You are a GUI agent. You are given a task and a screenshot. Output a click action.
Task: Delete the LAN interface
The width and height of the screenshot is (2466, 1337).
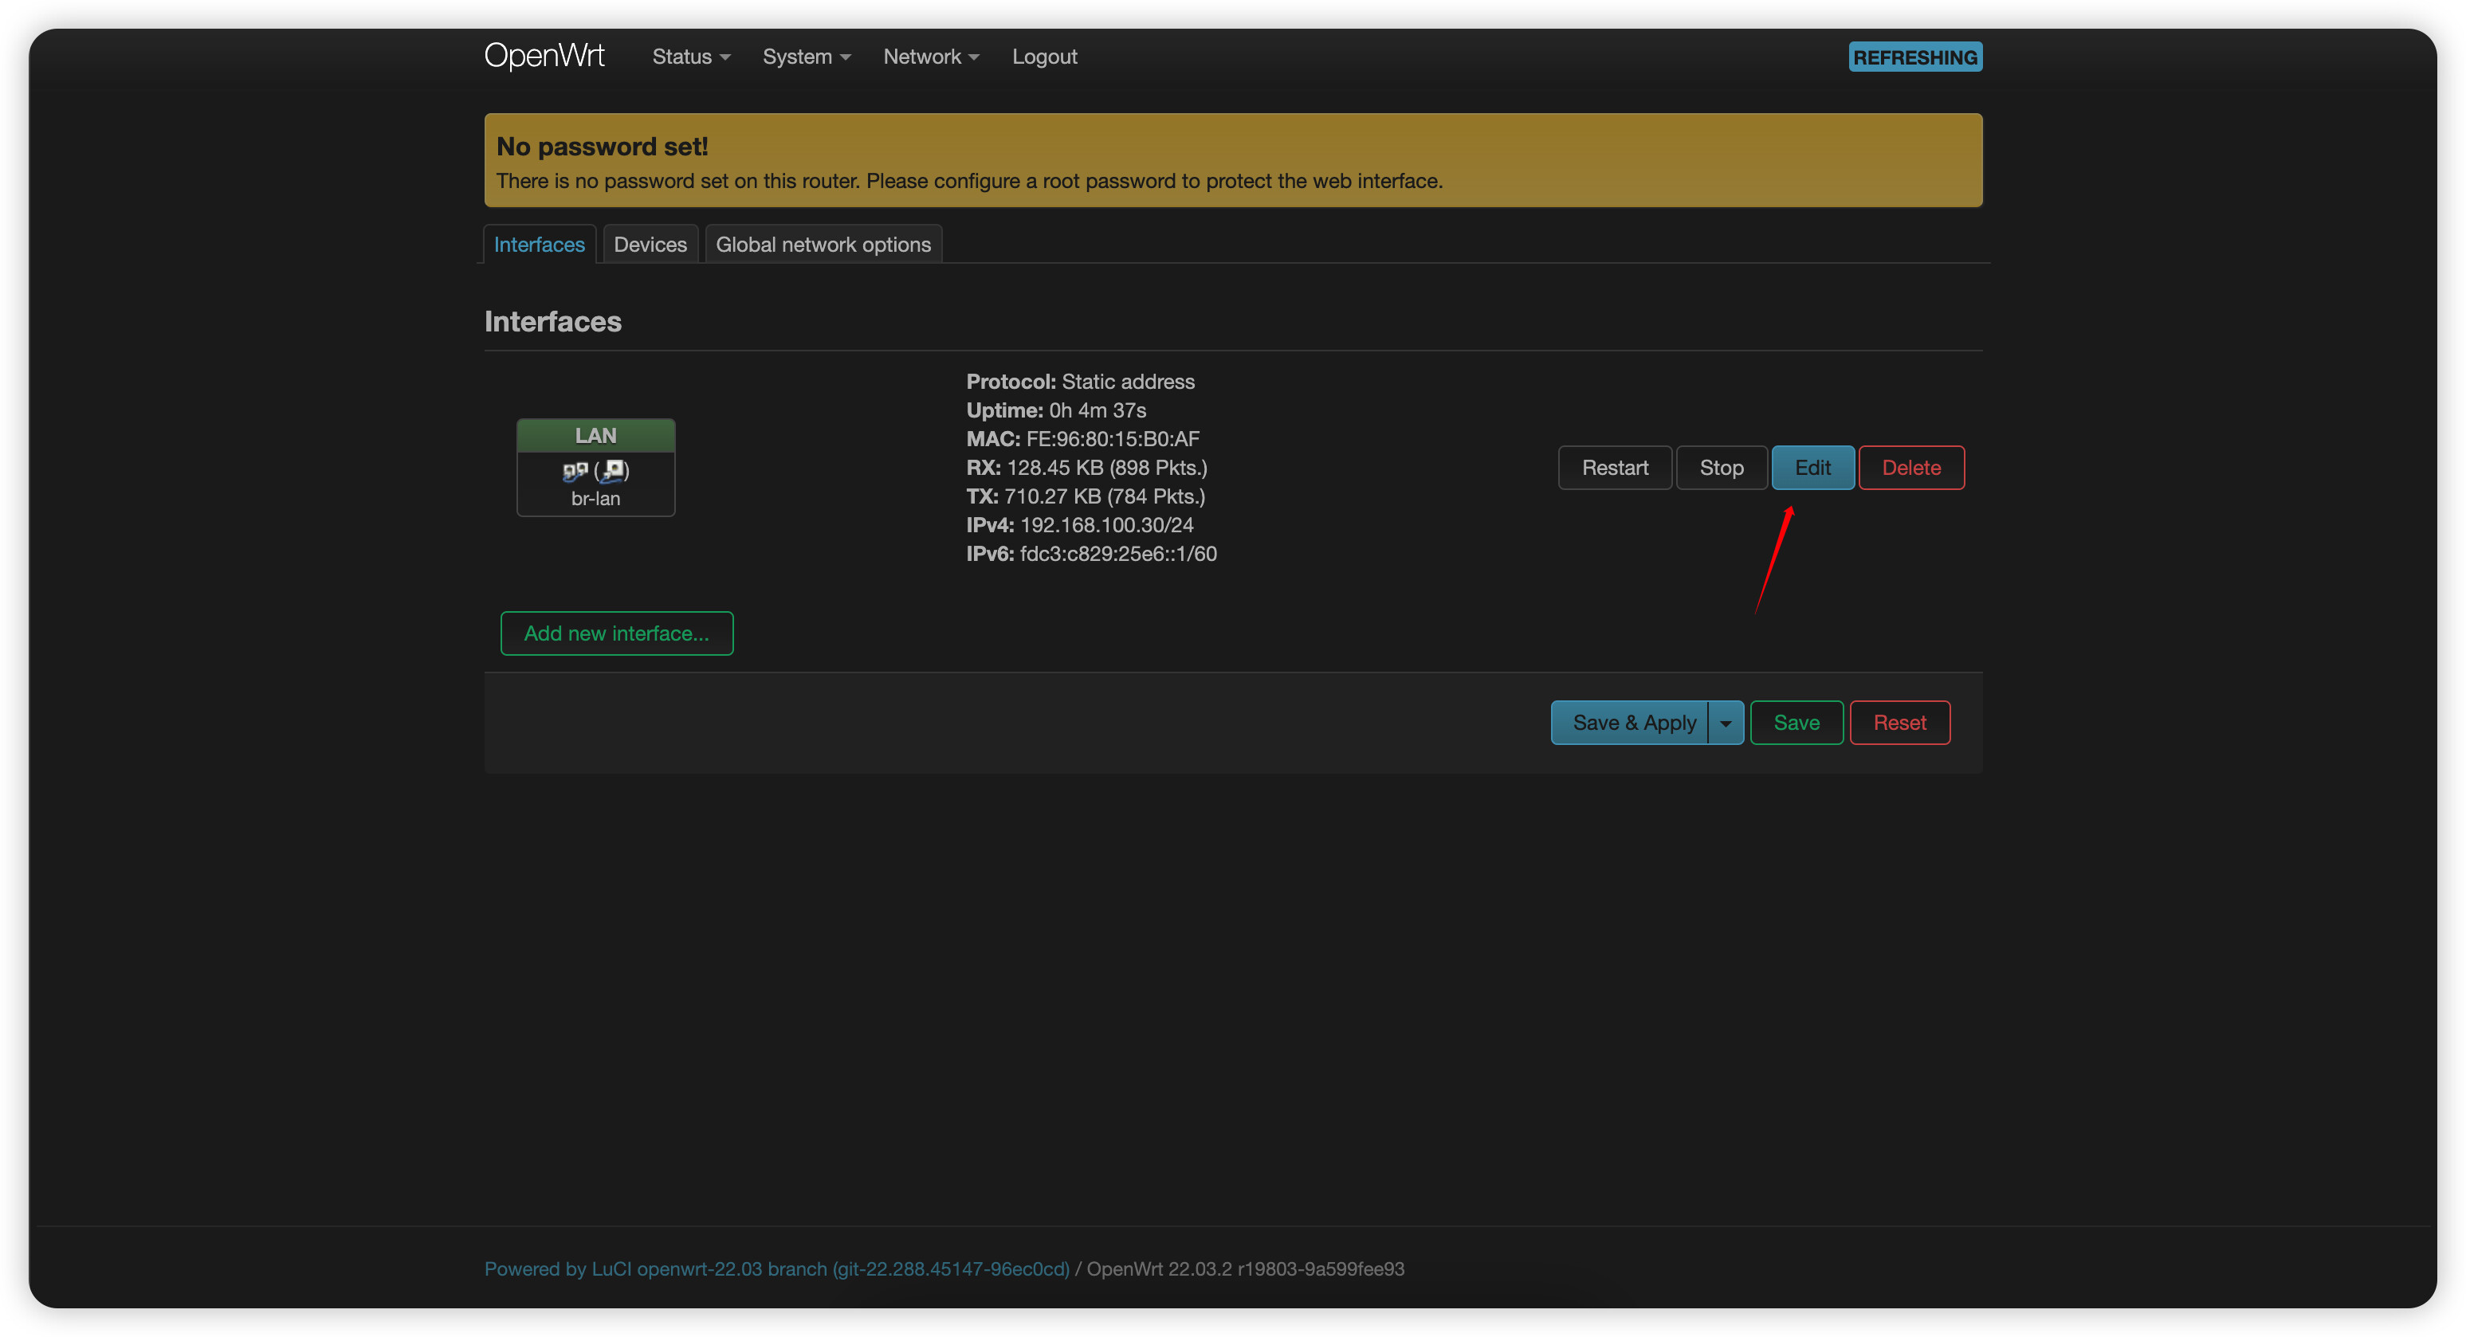(1910, 467)
